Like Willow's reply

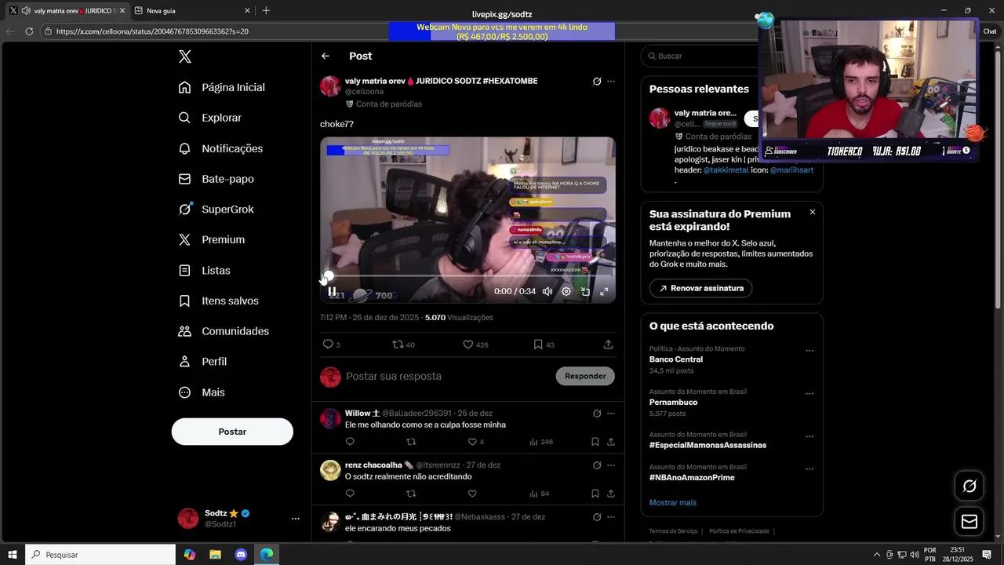[472, 442]
